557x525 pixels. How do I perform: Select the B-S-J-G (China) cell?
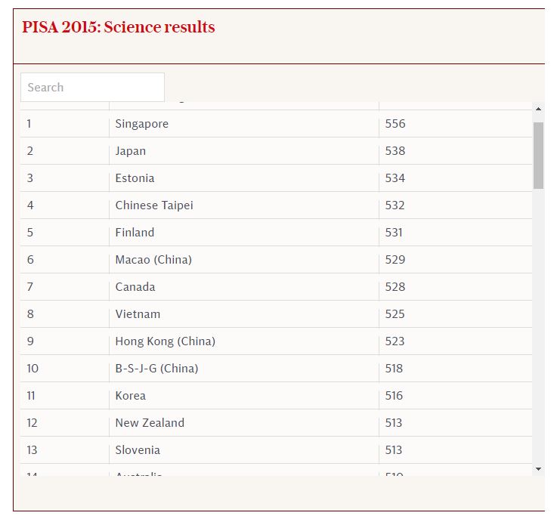[x=156, y=369]
